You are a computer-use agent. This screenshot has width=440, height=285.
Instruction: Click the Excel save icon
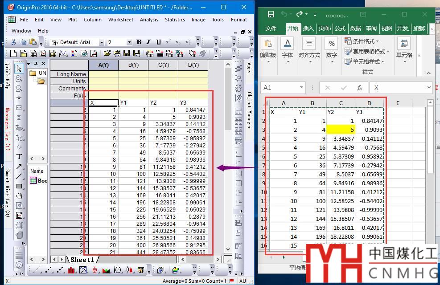pos(271,14)
